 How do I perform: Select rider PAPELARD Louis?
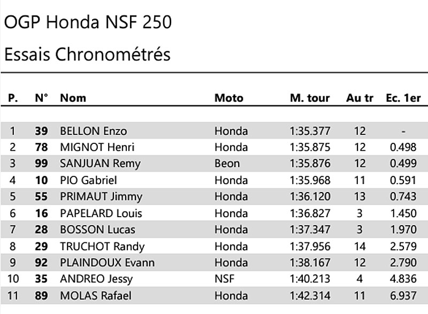point(101,213)
